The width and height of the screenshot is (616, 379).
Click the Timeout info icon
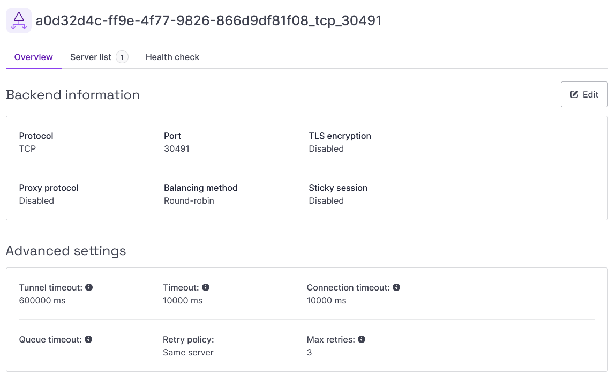(206, 287)
